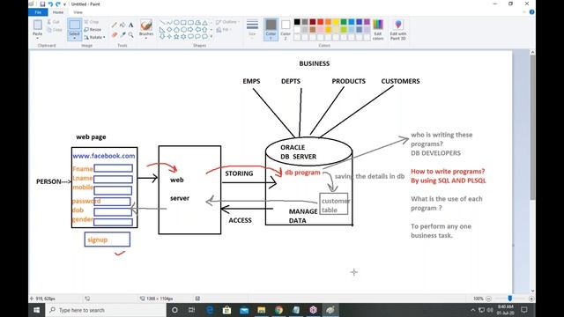Click the zoom in plus button
Viewport: 564px width, 317px height.
pos(531,299)
